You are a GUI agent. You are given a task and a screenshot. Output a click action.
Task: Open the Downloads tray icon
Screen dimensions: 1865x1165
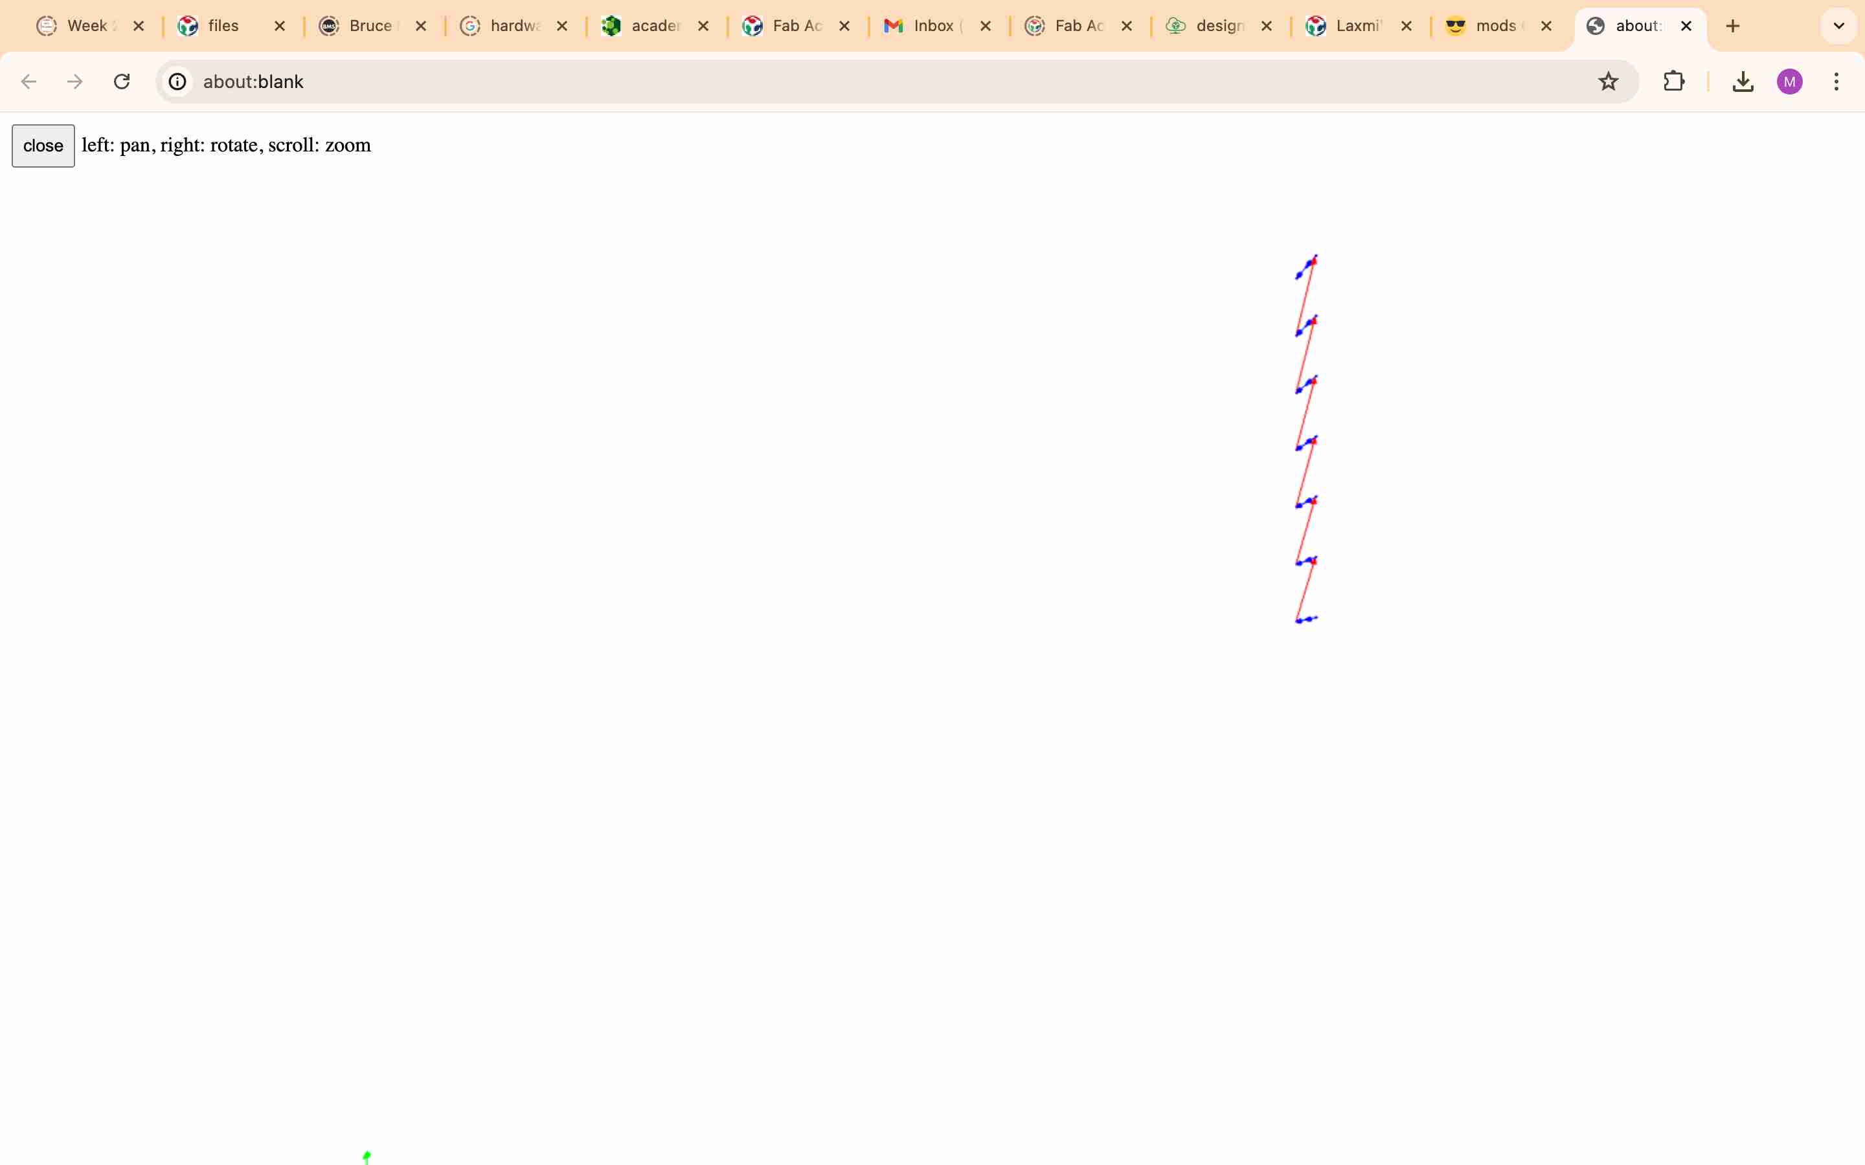coord(1743,82)
